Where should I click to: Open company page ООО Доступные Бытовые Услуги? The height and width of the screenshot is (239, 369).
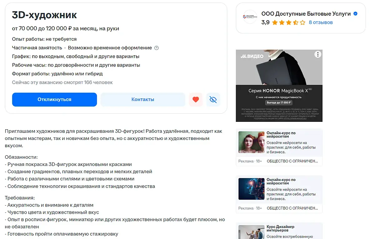(306, 14)
